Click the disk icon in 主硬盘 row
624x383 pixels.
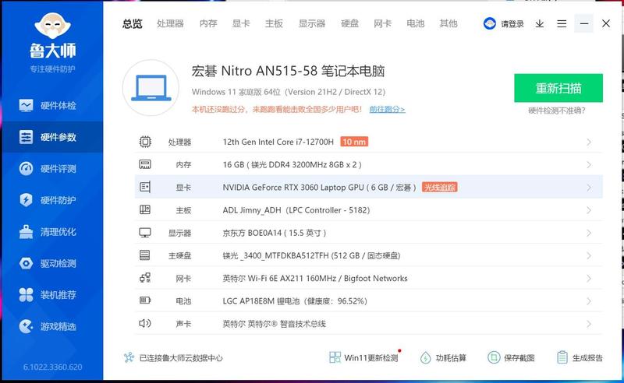click(145, 255)
